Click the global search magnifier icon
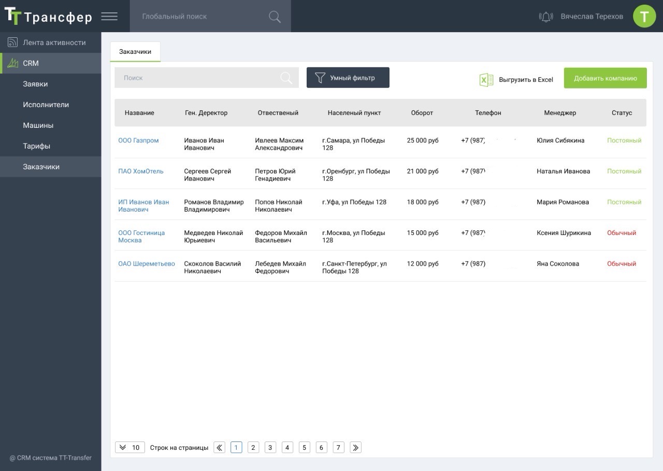Viewport: 663px width, 471px height. click(275, 17)
